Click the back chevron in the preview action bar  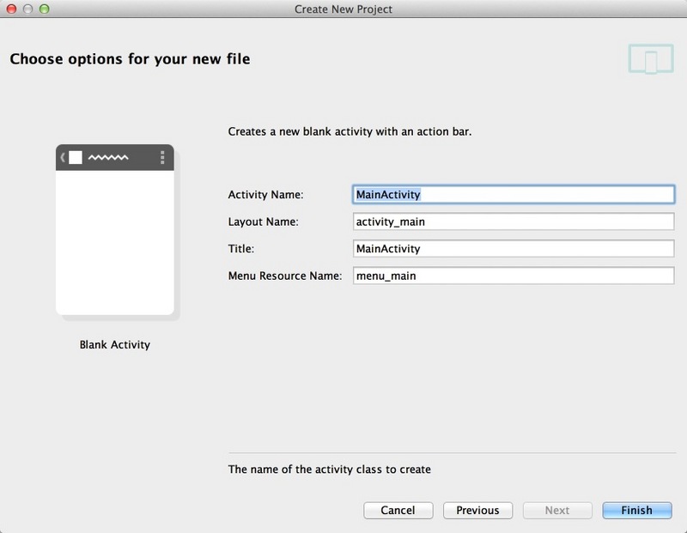[x=63, y=157]
